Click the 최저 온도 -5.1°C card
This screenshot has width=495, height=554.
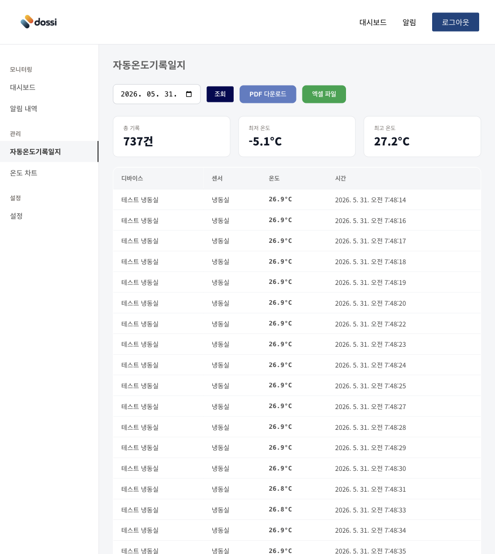[x=297, y=137]
